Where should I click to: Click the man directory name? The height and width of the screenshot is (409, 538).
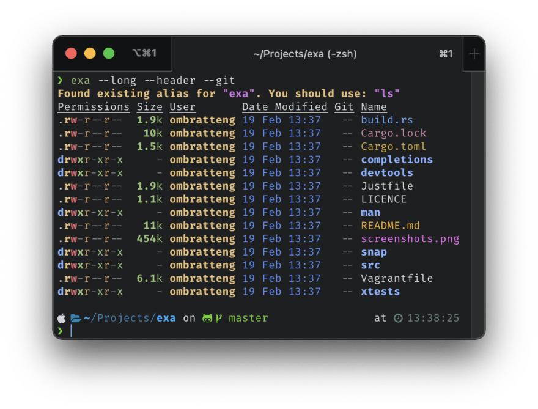click(370, 213)
